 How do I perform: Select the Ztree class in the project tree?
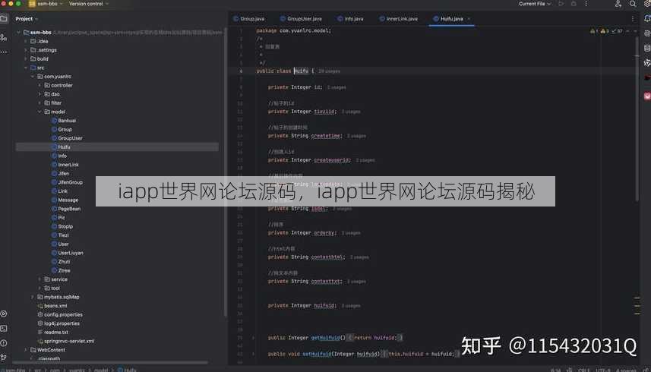click(x=64, y=271)
